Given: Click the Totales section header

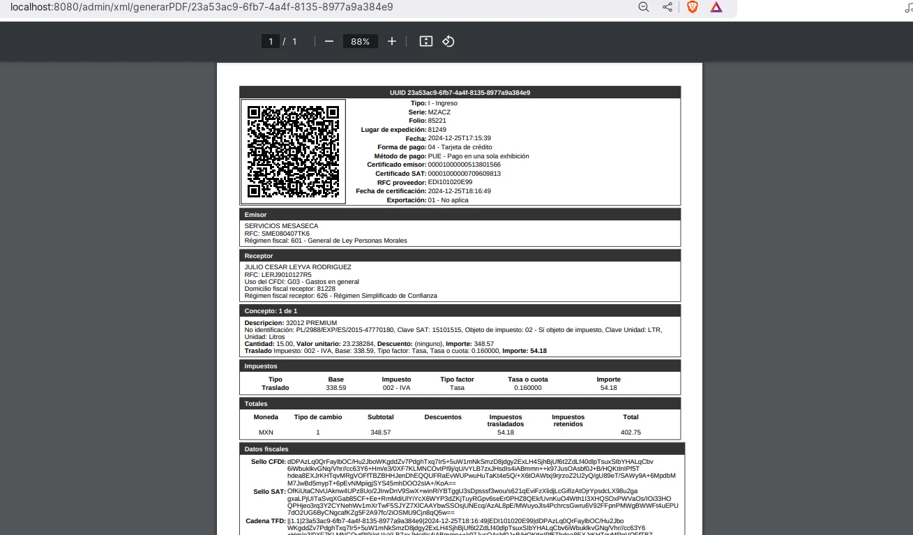Looking at the screenshot, I should tap(460, 403).
